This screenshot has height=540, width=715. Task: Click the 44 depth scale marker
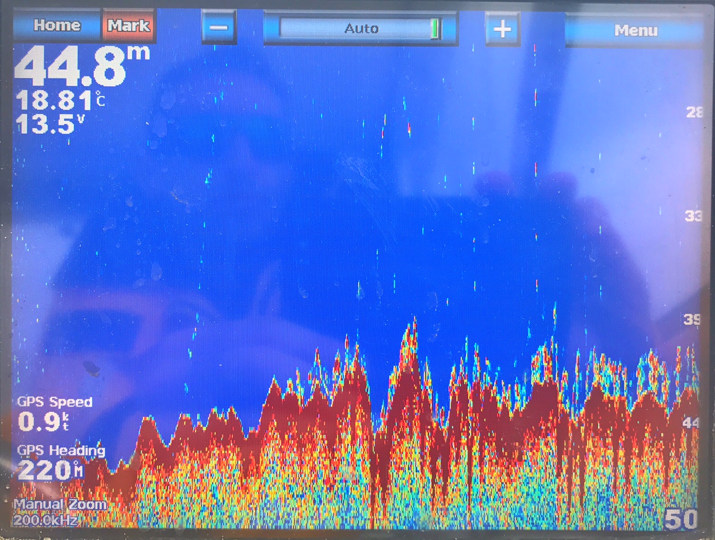click(x=690, y=423)
